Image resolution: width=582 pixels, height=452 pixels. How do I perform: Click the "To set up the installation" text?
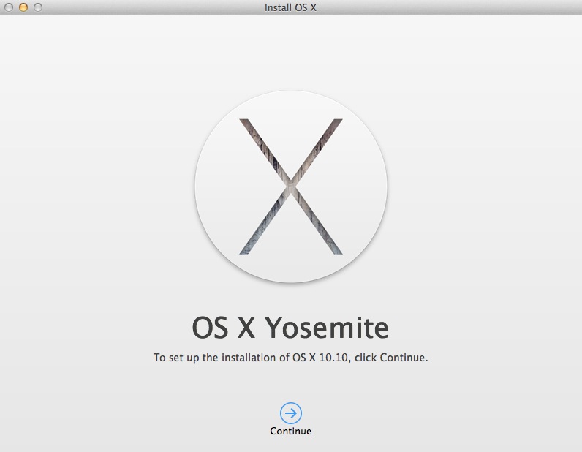point(290,358)
